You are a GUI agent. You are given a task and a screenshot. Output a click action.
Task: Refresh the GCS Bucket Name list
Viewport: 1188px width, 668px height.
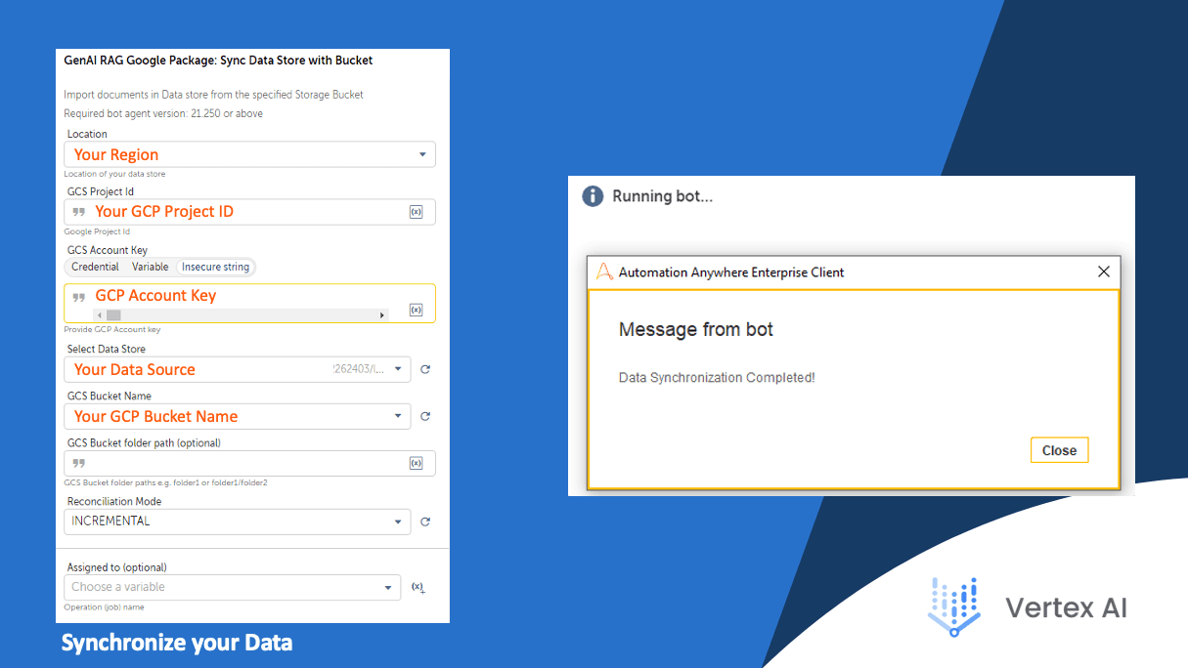click(425, 416)
